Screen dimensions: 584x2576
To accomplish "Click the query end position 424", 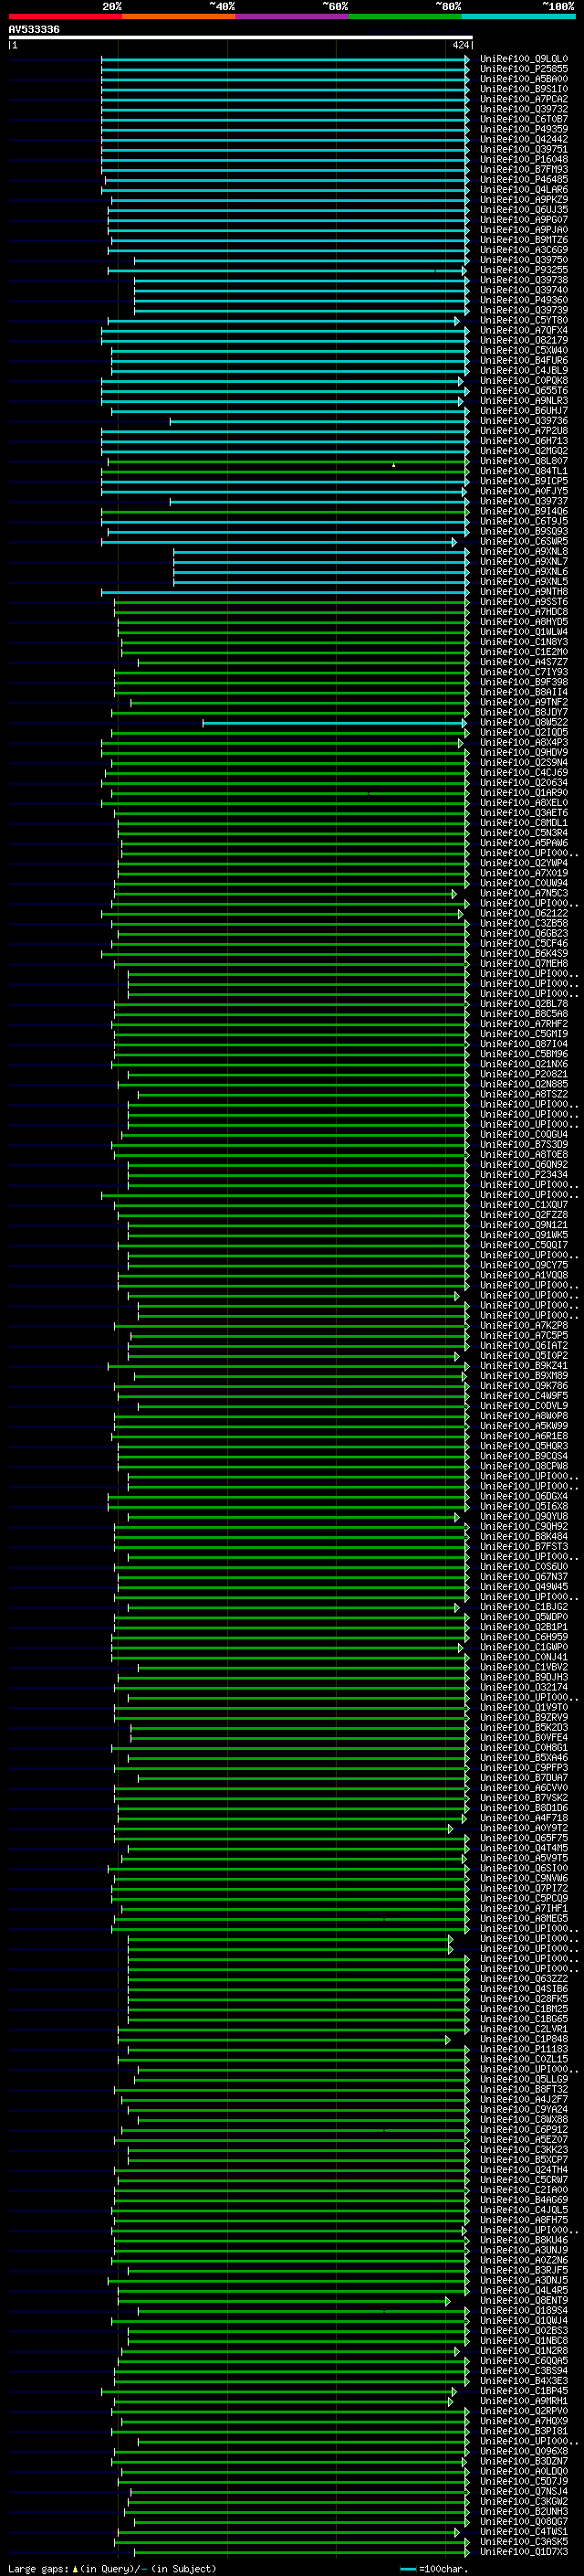I will click(460, 45).
